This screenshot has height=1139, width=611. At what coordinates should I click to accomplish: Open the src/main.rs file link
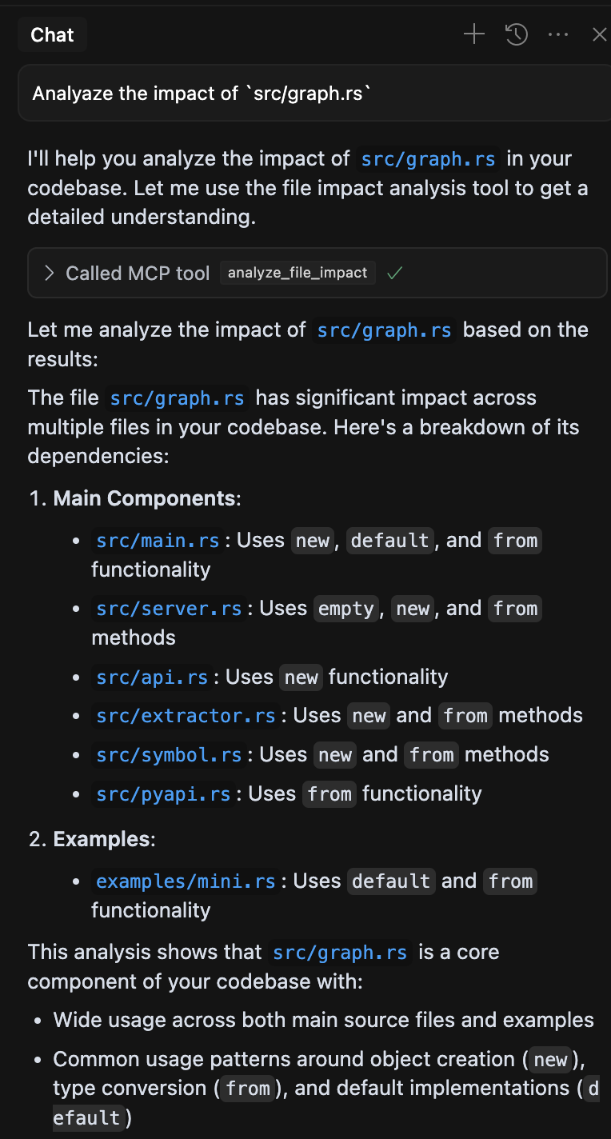click(158, 540)
